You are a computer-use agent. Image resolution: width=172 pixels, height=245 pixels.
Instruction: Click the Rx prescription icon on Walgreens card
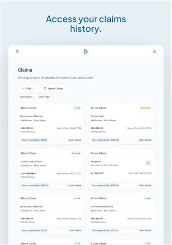(148, 163)
